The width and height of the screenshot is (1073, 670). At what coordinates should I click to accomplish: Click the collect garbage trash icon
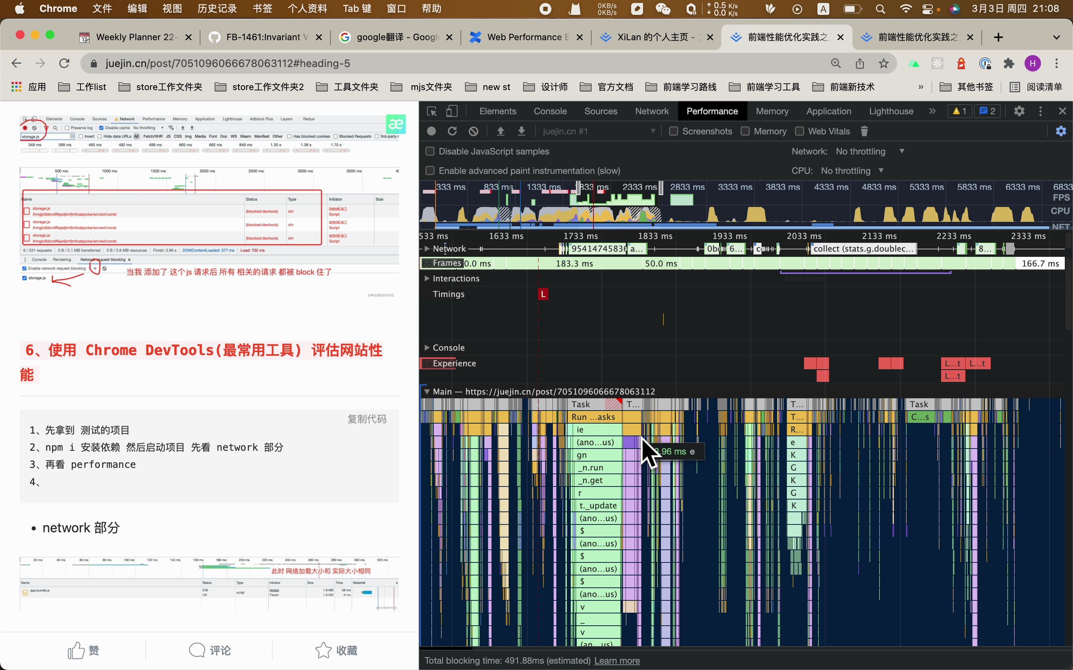[x=864, y=131]
